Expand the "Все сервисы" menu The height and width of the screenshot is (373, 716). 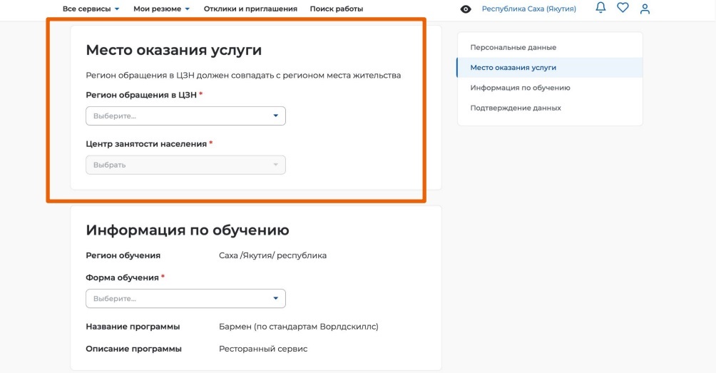pyautogui.click(x=91, y=9)
